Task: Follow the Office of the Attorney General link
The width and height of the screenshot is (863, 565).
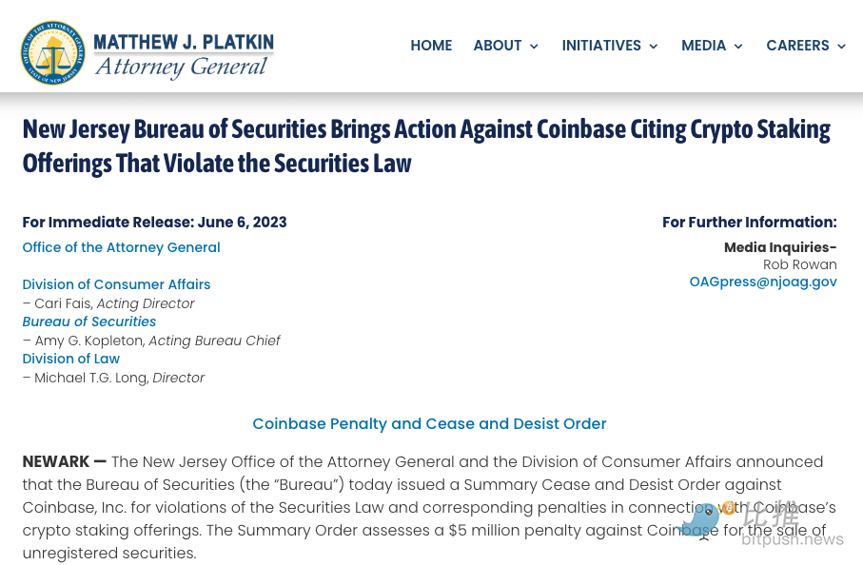Action: pyautogui.click(x=121, y=247)
